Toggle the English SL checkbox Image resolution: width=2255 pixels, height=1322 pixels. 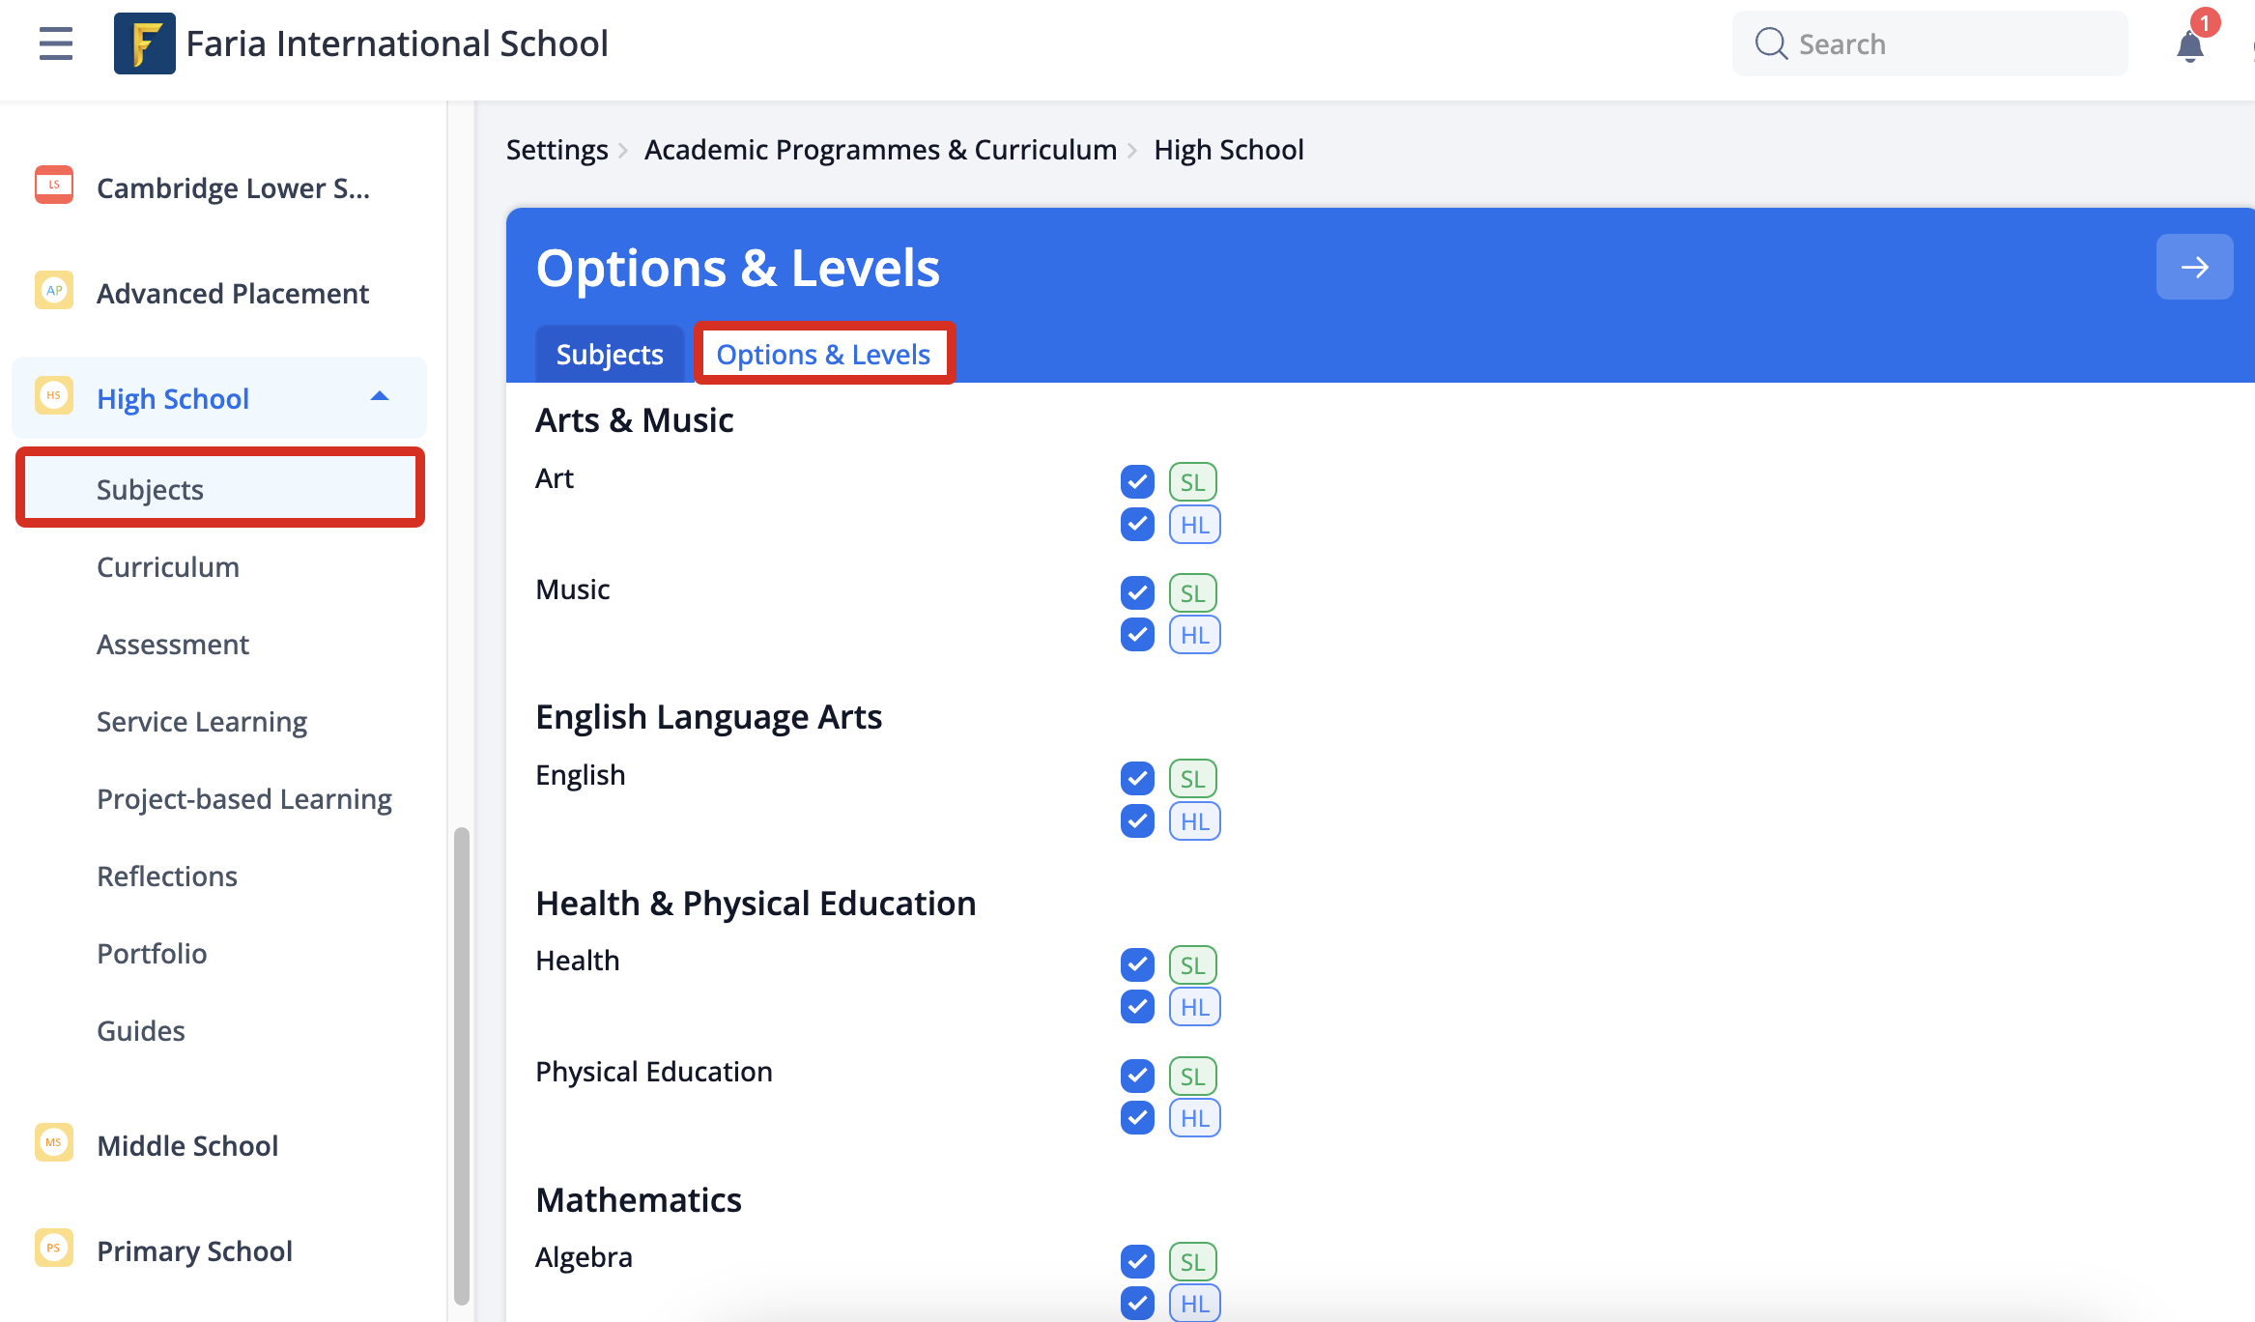[x=1137, y=778]
